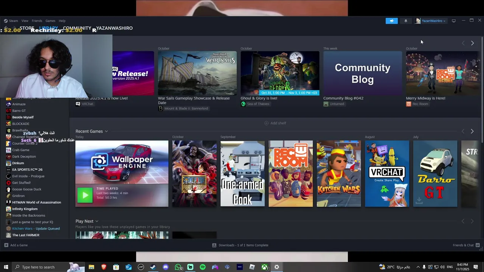The image size is (484, 272).
Task: Select Beside Myself in library list
Action: 23,117
